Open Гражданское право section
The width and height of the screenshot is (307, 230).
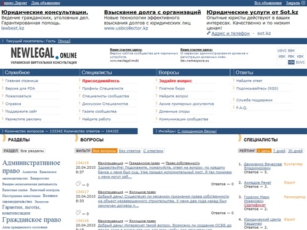click(31, 220)
